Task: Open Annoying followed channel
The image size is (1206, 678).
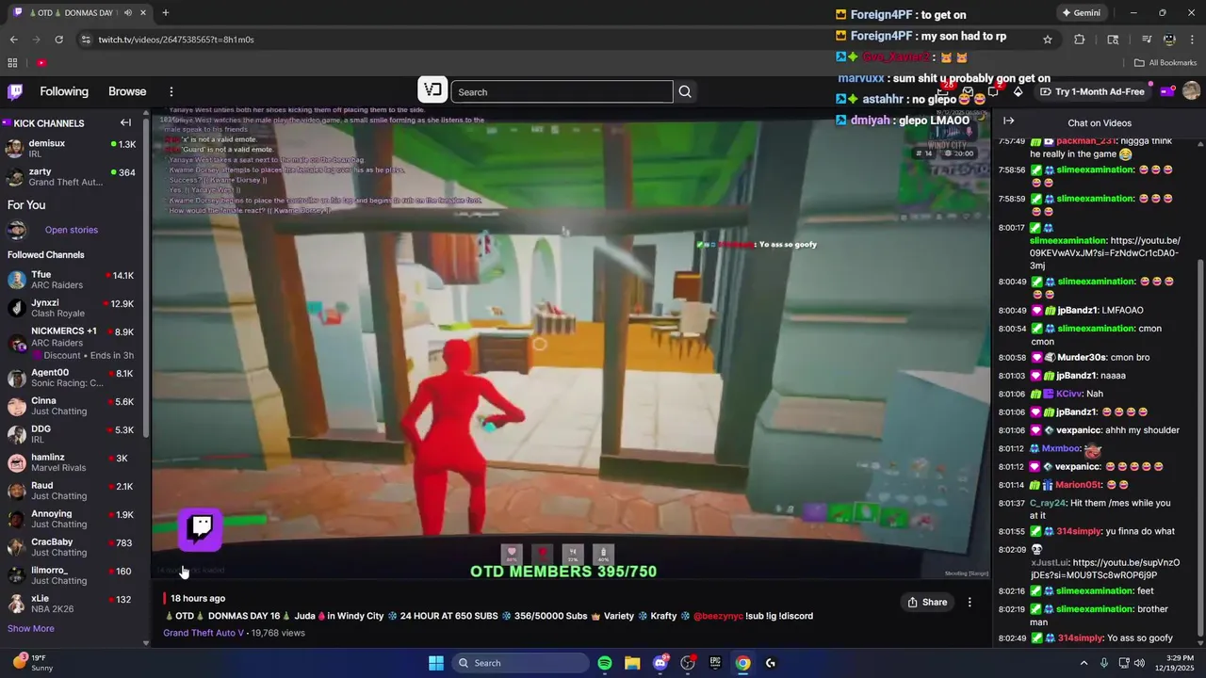Action: tap(73, 519)
